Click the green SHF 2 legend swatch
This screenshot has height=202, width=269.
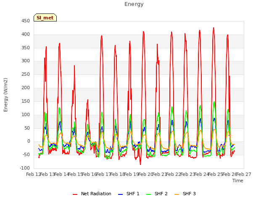[148, 194]
